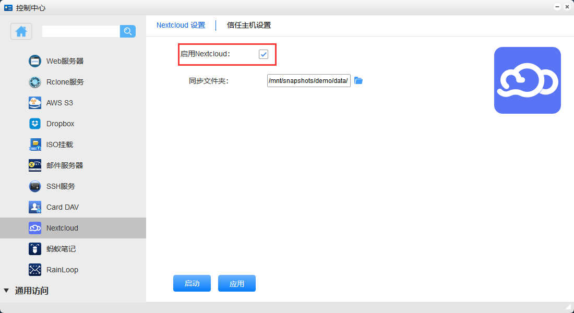Toggle the 启用Nextcloud checkbox
574x313 pixels.
pyautogui.click(x=264, y=54)
